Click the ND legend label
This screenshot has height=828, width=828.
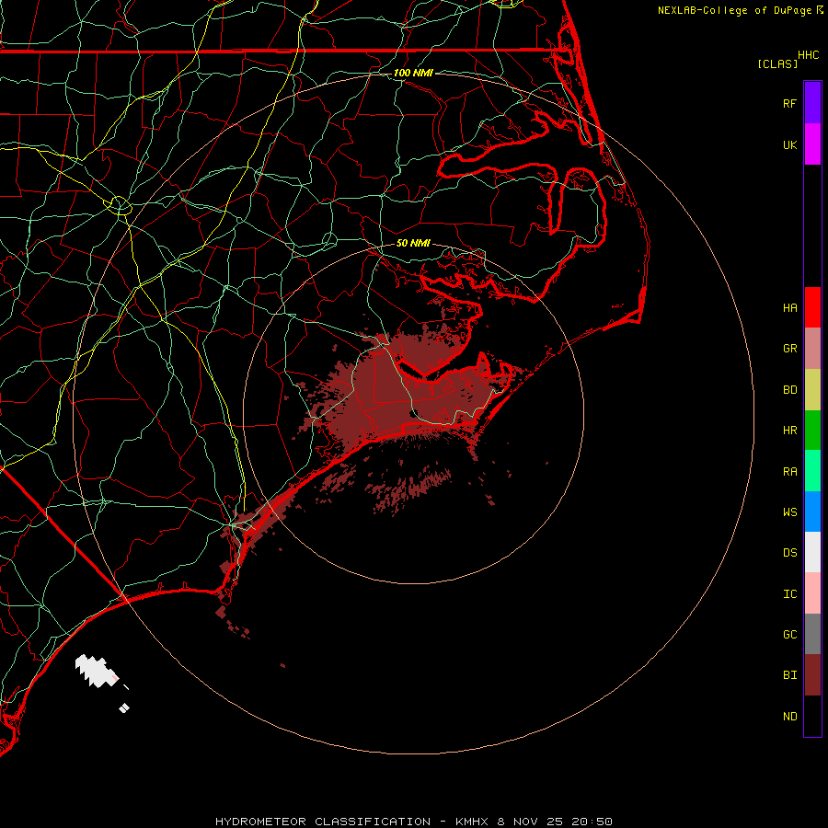pos(790,717)
